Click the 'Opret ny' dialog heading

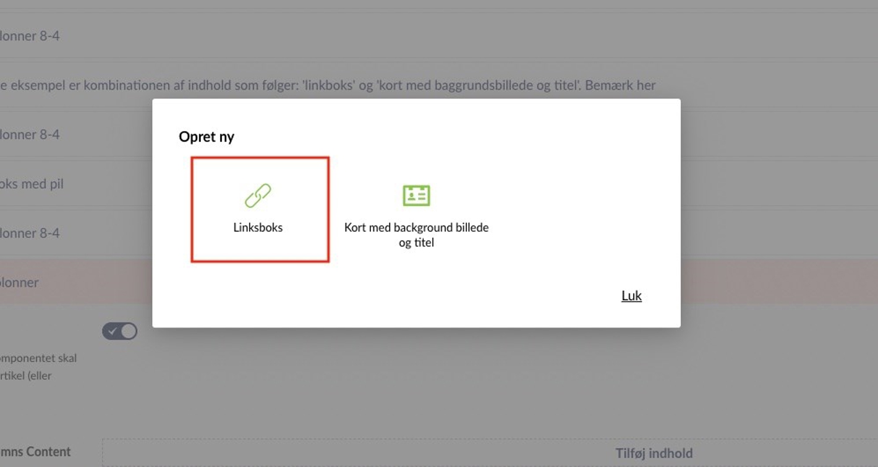(207, 137)
